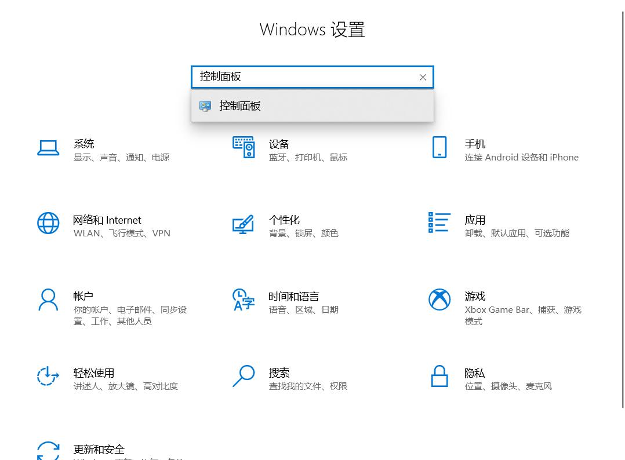Click the text 显示、声音、通知、电源
This screenshot has height=460, width=625.
pos(122,158)
